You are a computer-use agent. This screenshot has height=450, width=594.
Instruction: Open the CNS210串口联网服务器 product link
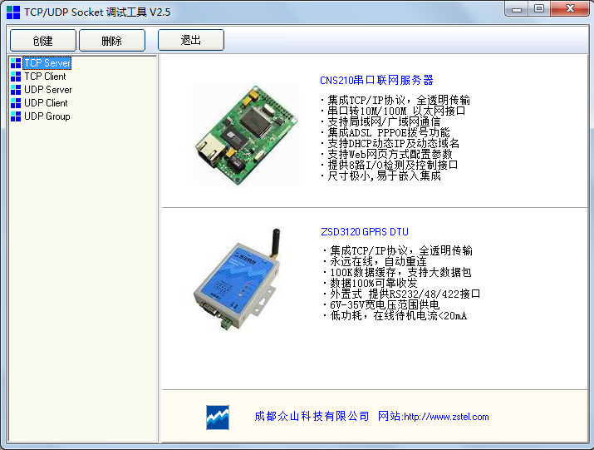[376, 80]
